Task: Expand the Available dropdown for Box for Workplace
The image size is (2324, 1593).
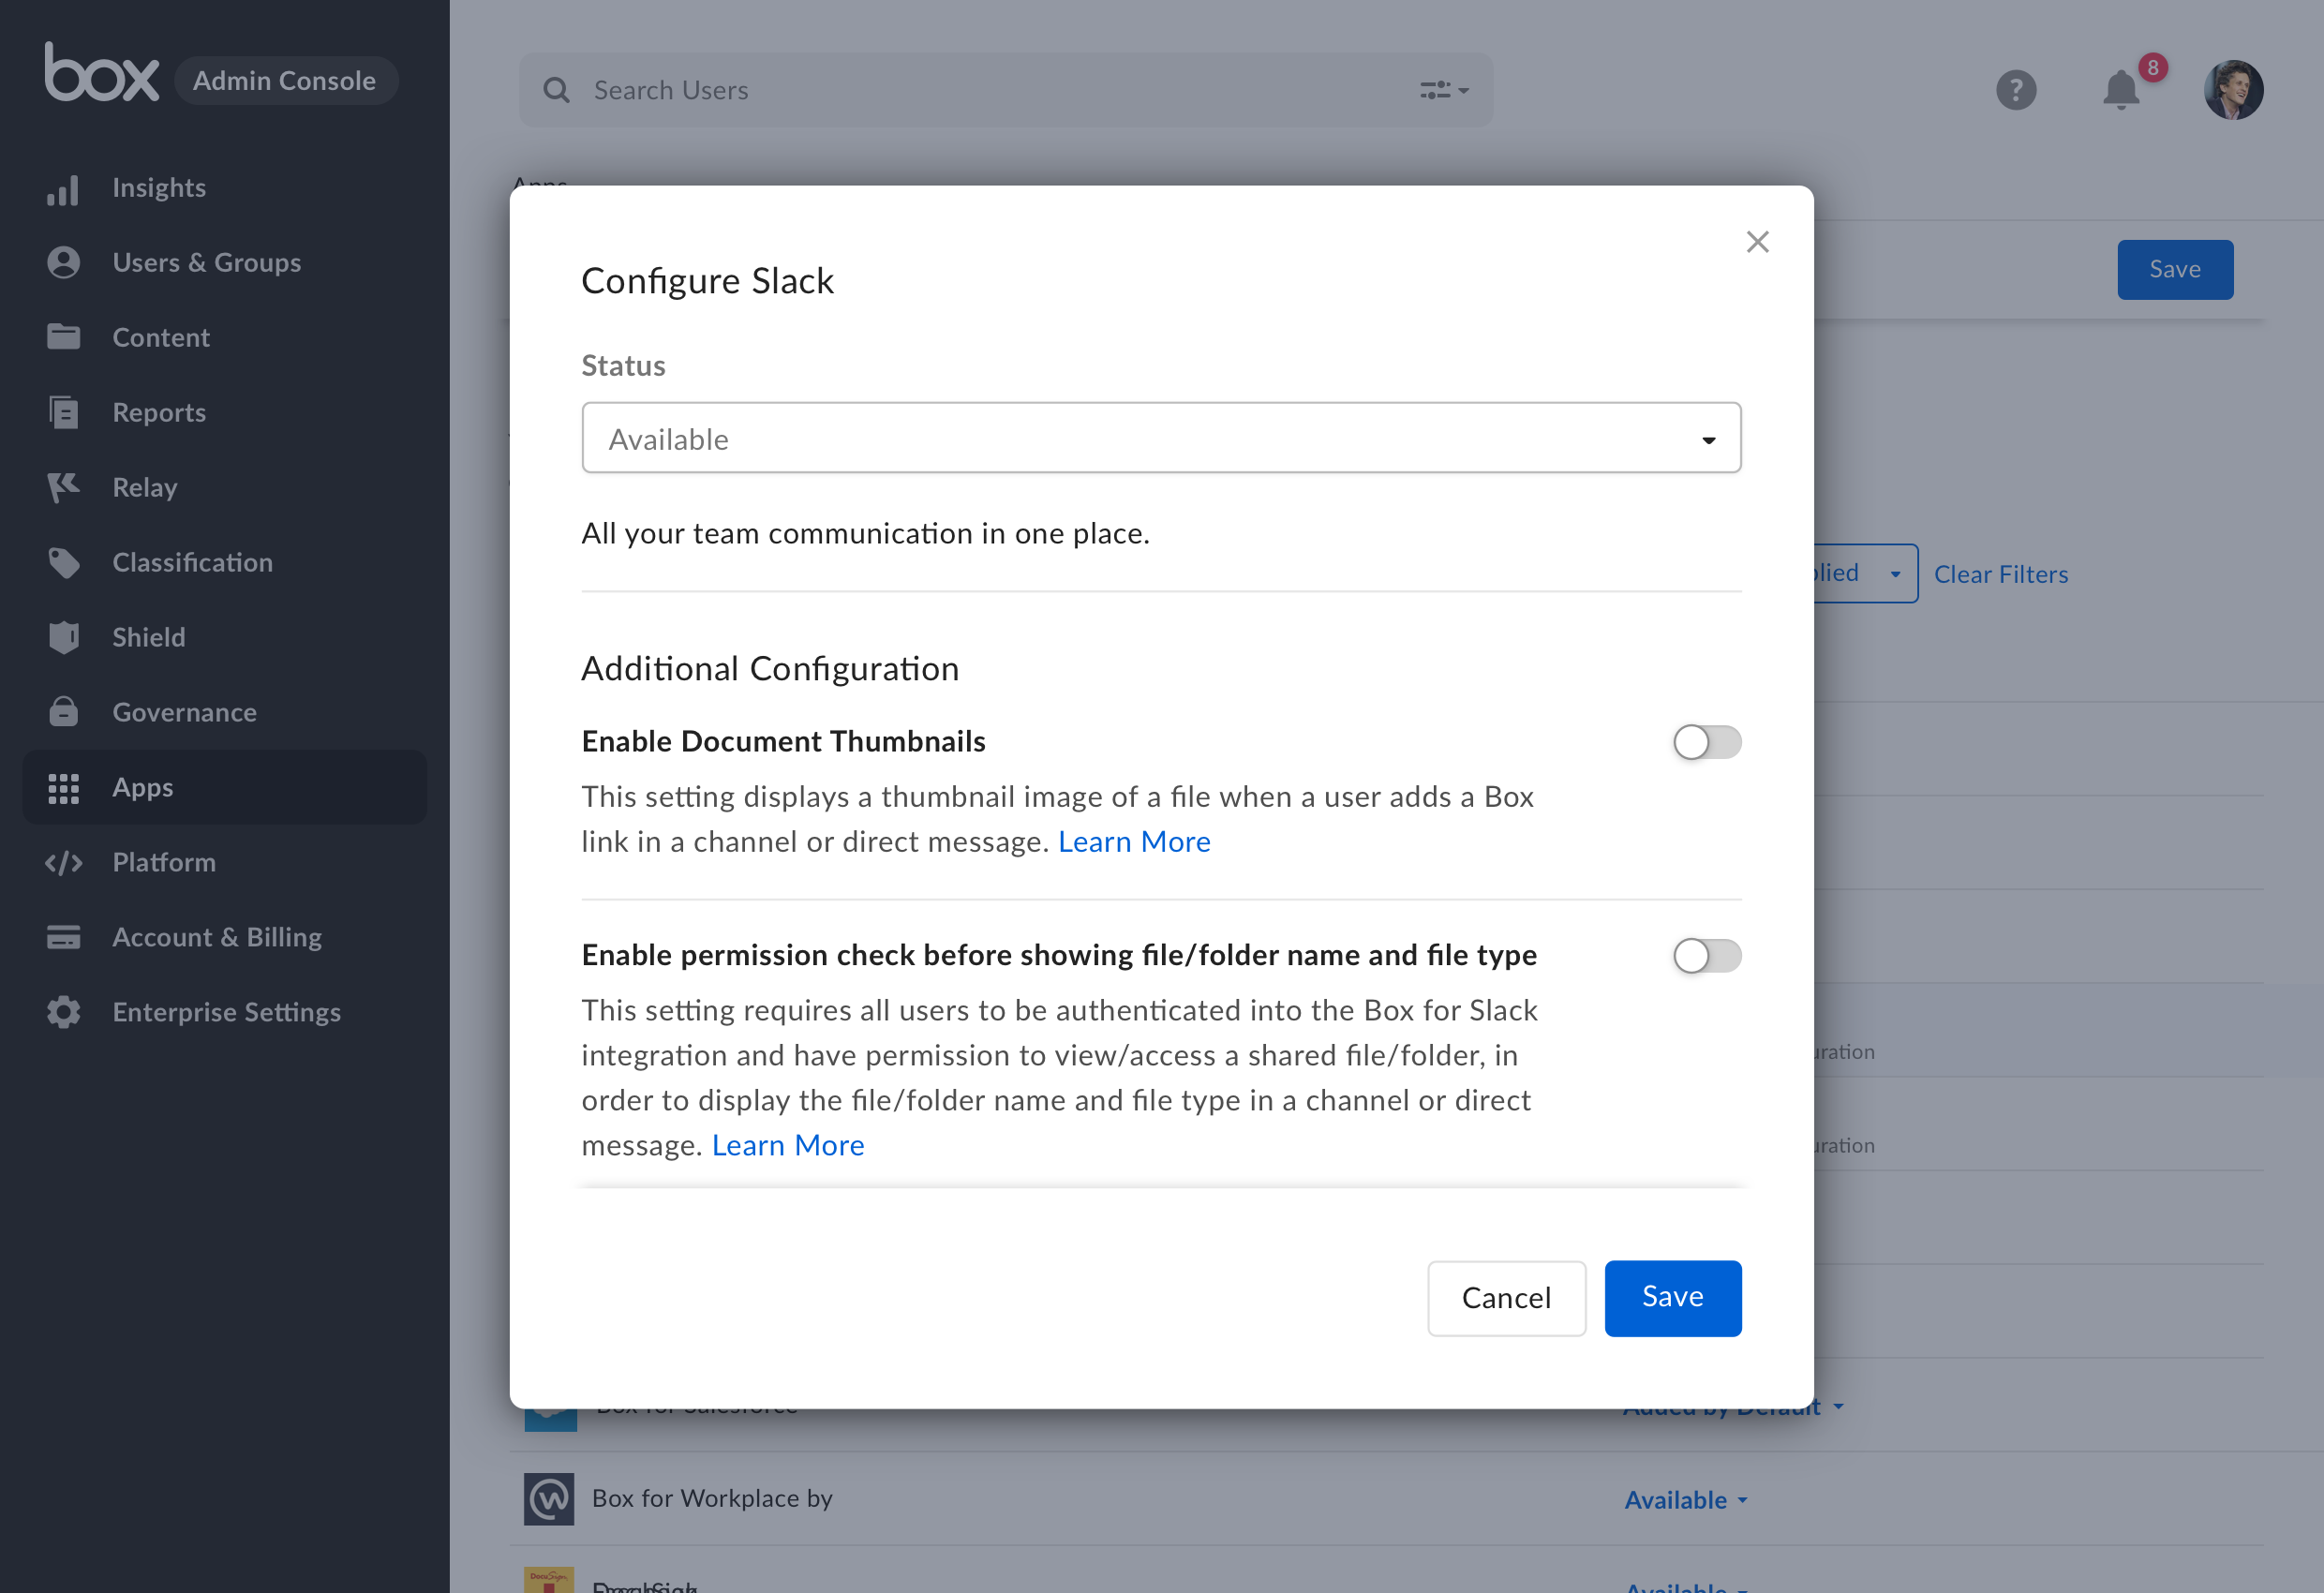Action: click(x=1686, y=1500)
